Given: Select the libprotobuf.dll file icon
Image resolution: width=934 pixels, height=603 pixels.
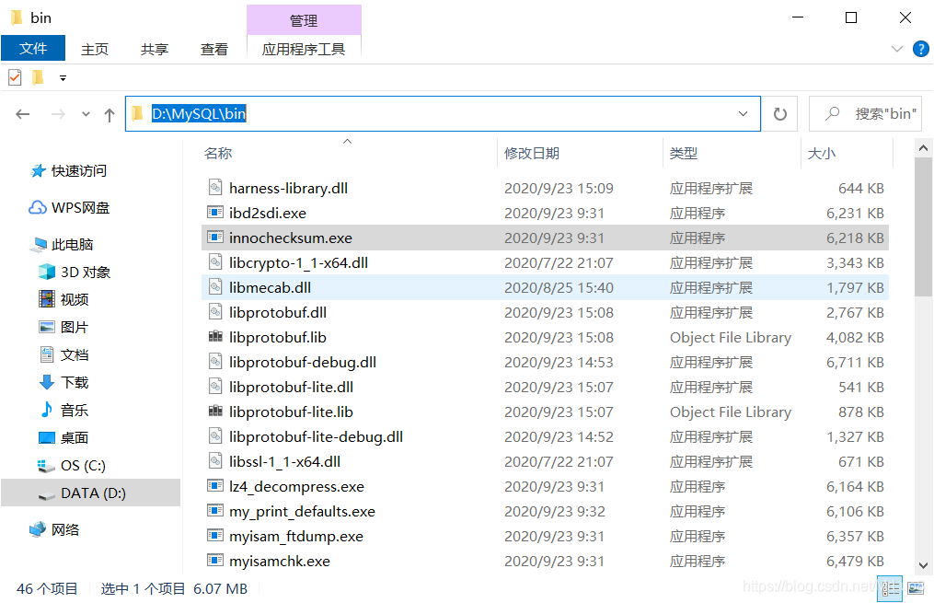Looking at the screenshot, I should [x=215, y=312].
